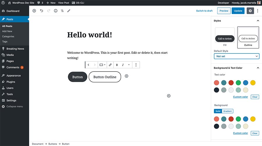Viewport: 262px width, 146px height.
Task: Select the Outline button style
Action: coord(248,38)
